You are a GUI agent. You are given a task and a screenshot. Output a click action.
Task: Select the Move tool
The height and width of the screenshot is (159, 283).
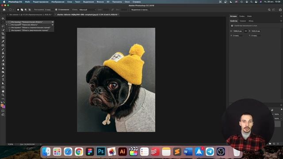pos(3,19)
